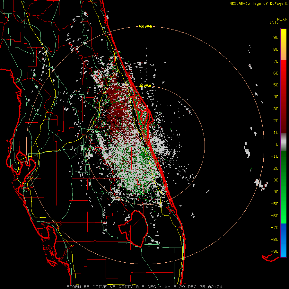Click the -30 value on velocity scale
The width and height of the screenshot is (289, 289).
click(x=275, y=180)
